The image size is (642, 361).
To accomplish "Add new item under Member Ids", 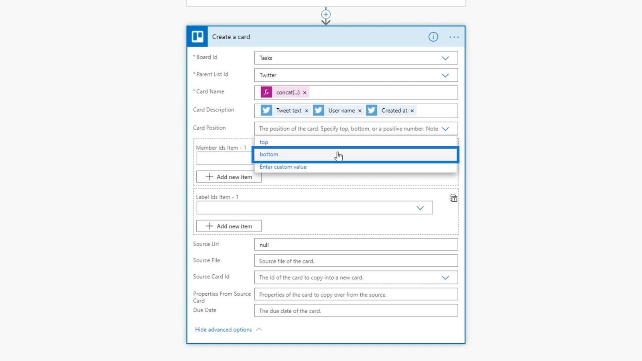I will coord(229,177).
